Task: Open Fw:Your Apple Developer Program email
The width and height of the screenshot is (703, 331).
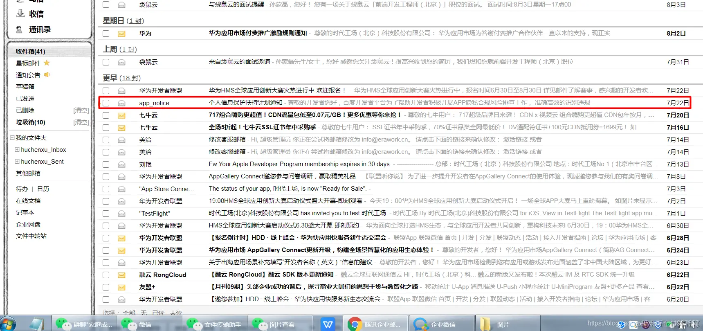Action: 300,164
